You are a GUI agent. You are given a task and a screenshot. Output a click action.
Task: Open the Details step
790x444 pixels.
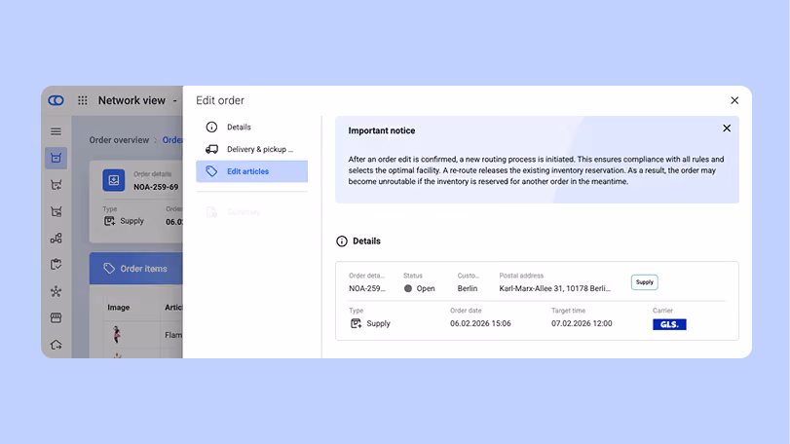(x=252, y=127)
